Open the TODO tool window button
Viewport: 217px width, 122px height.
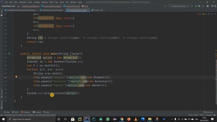15,112
